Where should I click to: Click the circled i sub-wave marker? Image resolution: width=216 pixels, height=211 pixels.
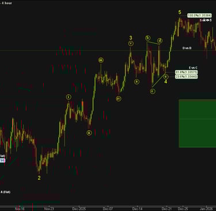pos(69,97)
